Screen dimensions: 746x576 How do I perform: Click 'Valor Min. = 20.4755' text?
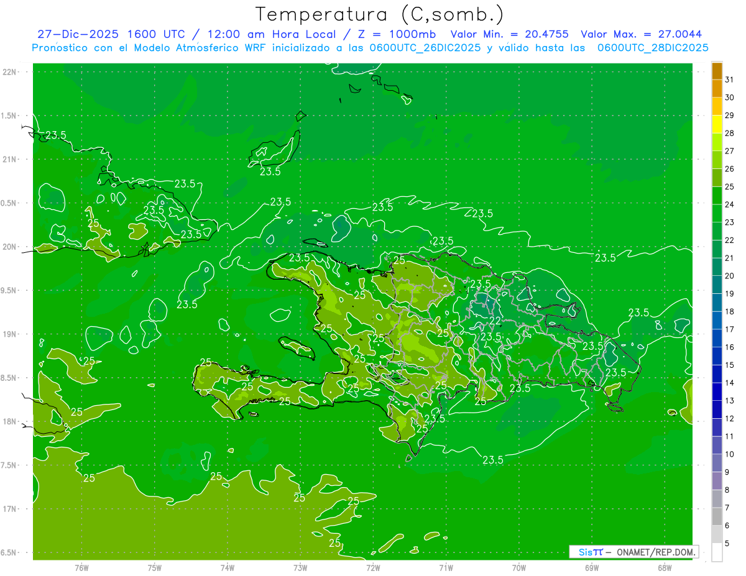click(x=510, y=34)
